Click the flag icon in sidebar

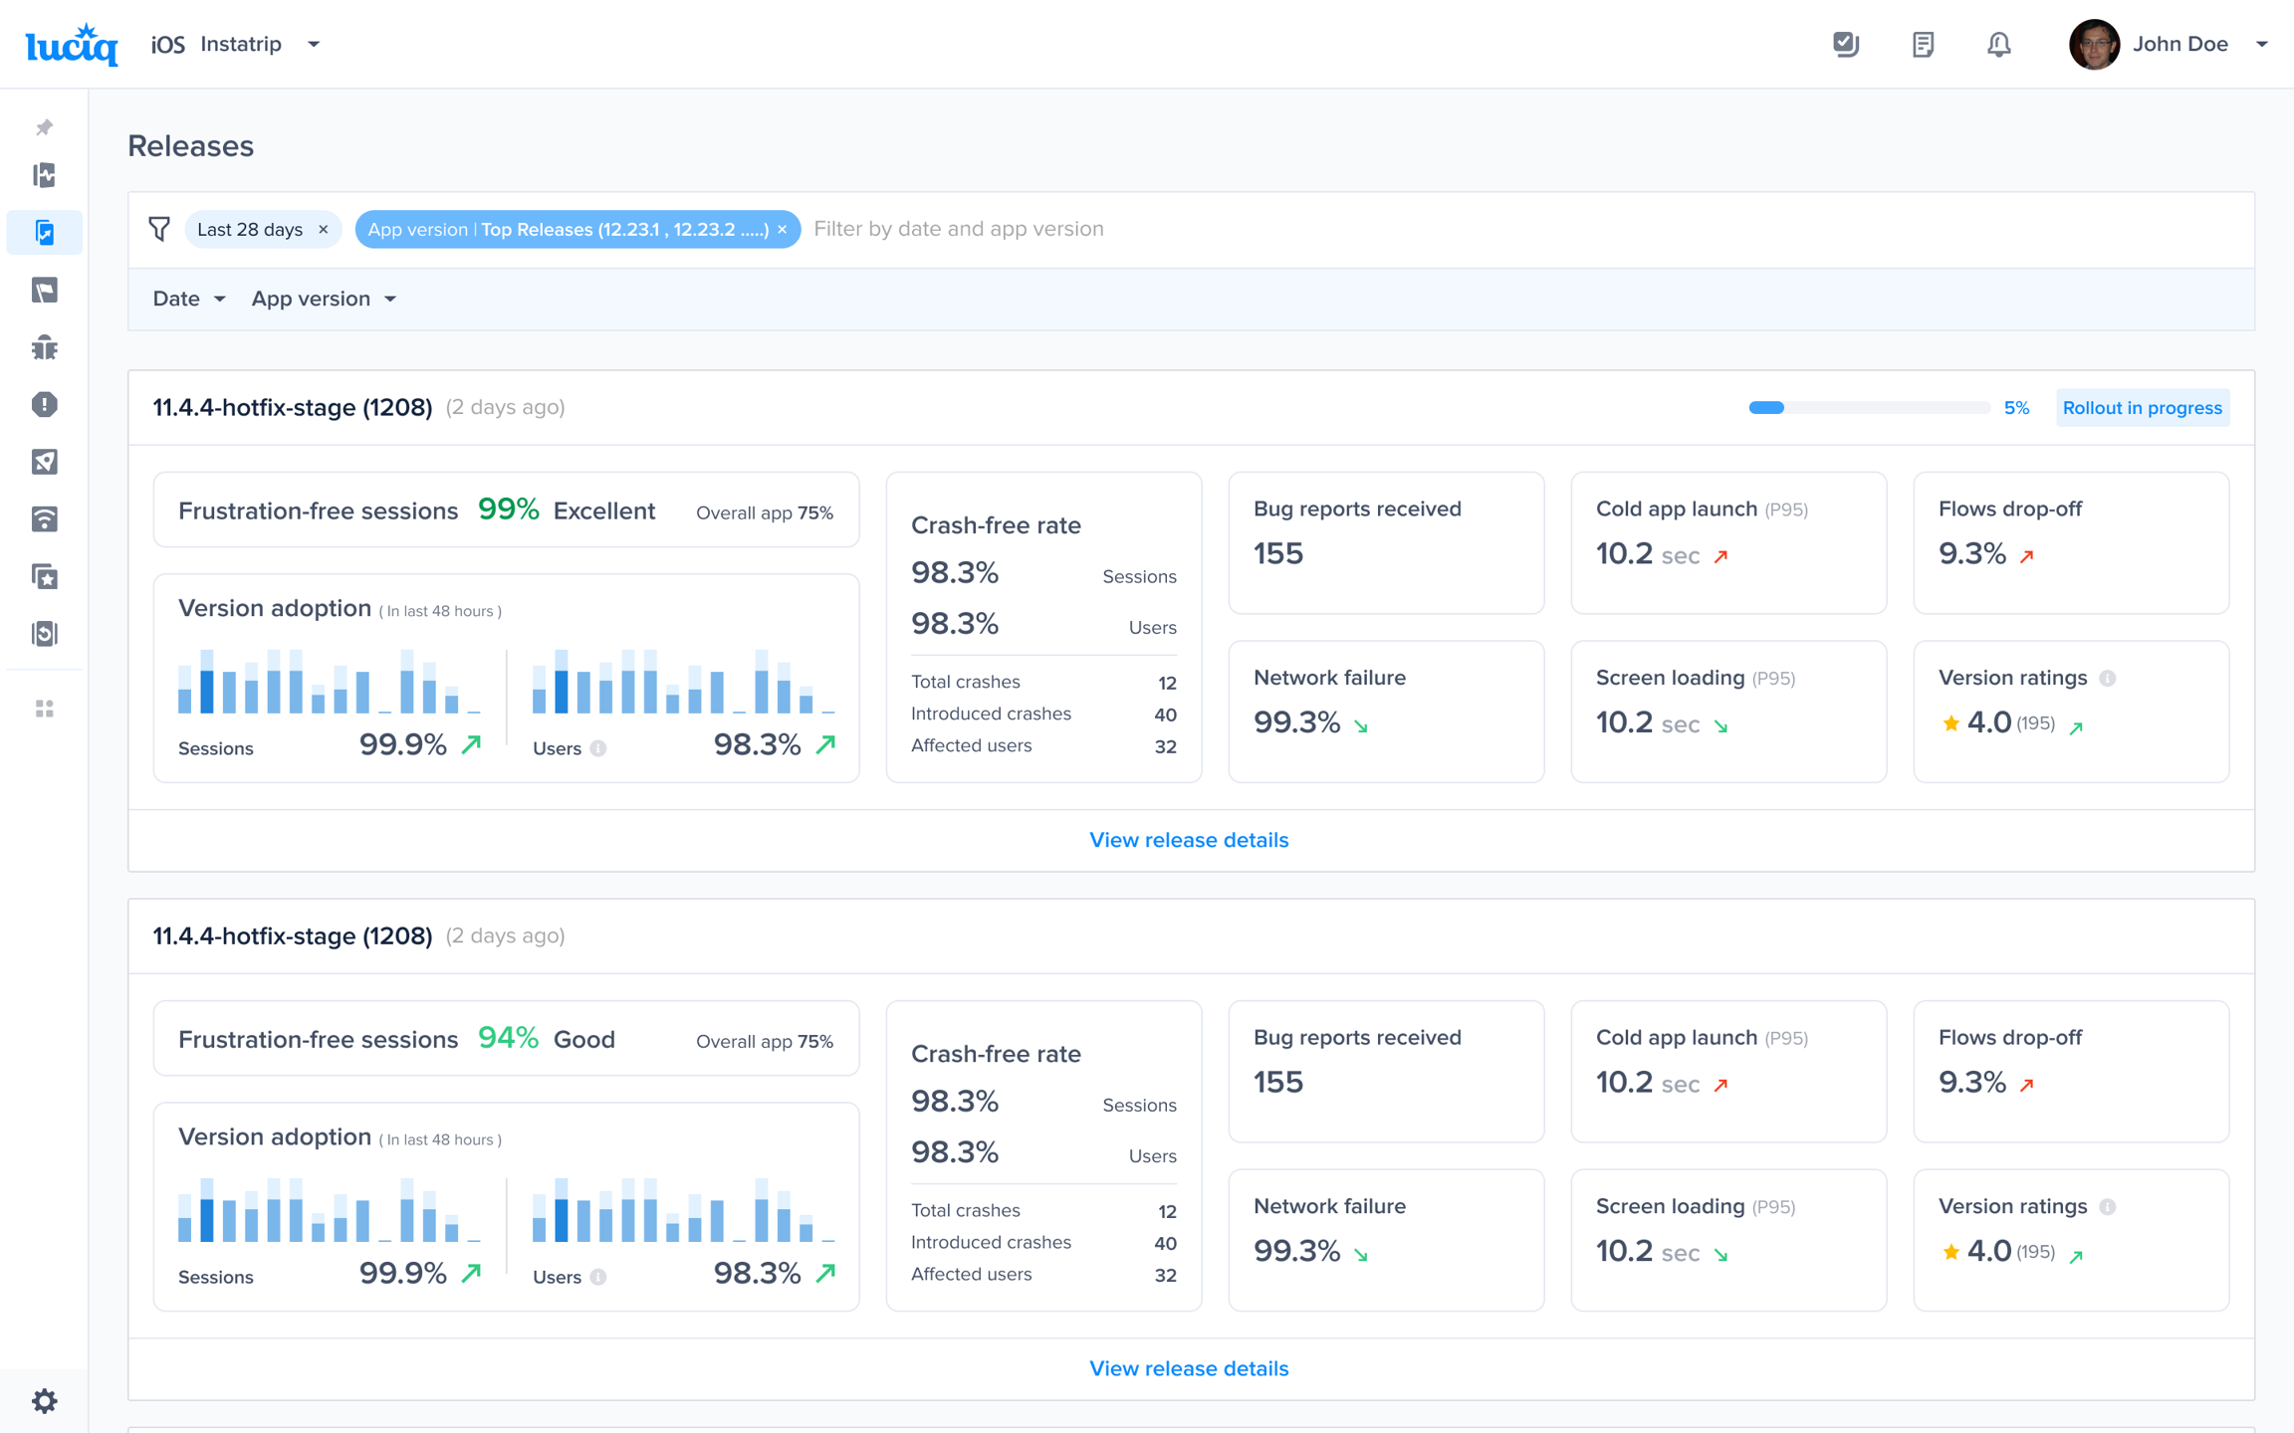(x=45, y=290)
